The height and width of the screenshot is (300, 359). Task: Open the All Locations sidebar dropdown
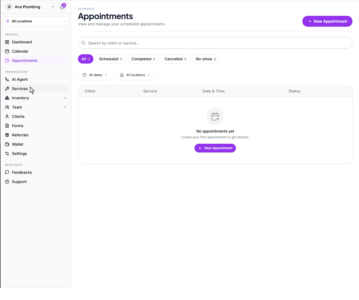pyautogui.click(x=36, y=21)
